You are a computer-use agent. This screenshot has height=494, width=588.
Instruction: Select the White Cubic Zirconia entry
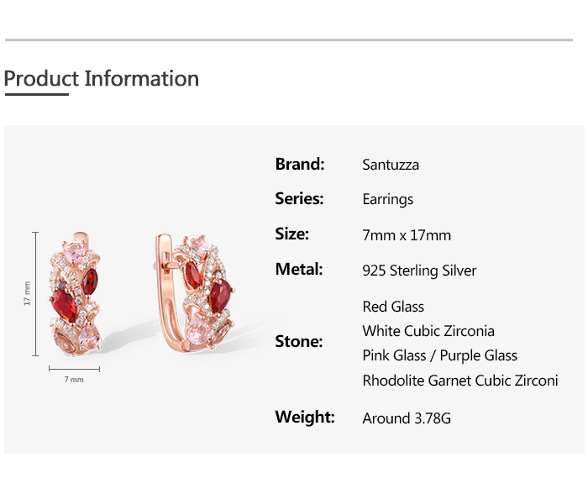[x=428, y=331]
